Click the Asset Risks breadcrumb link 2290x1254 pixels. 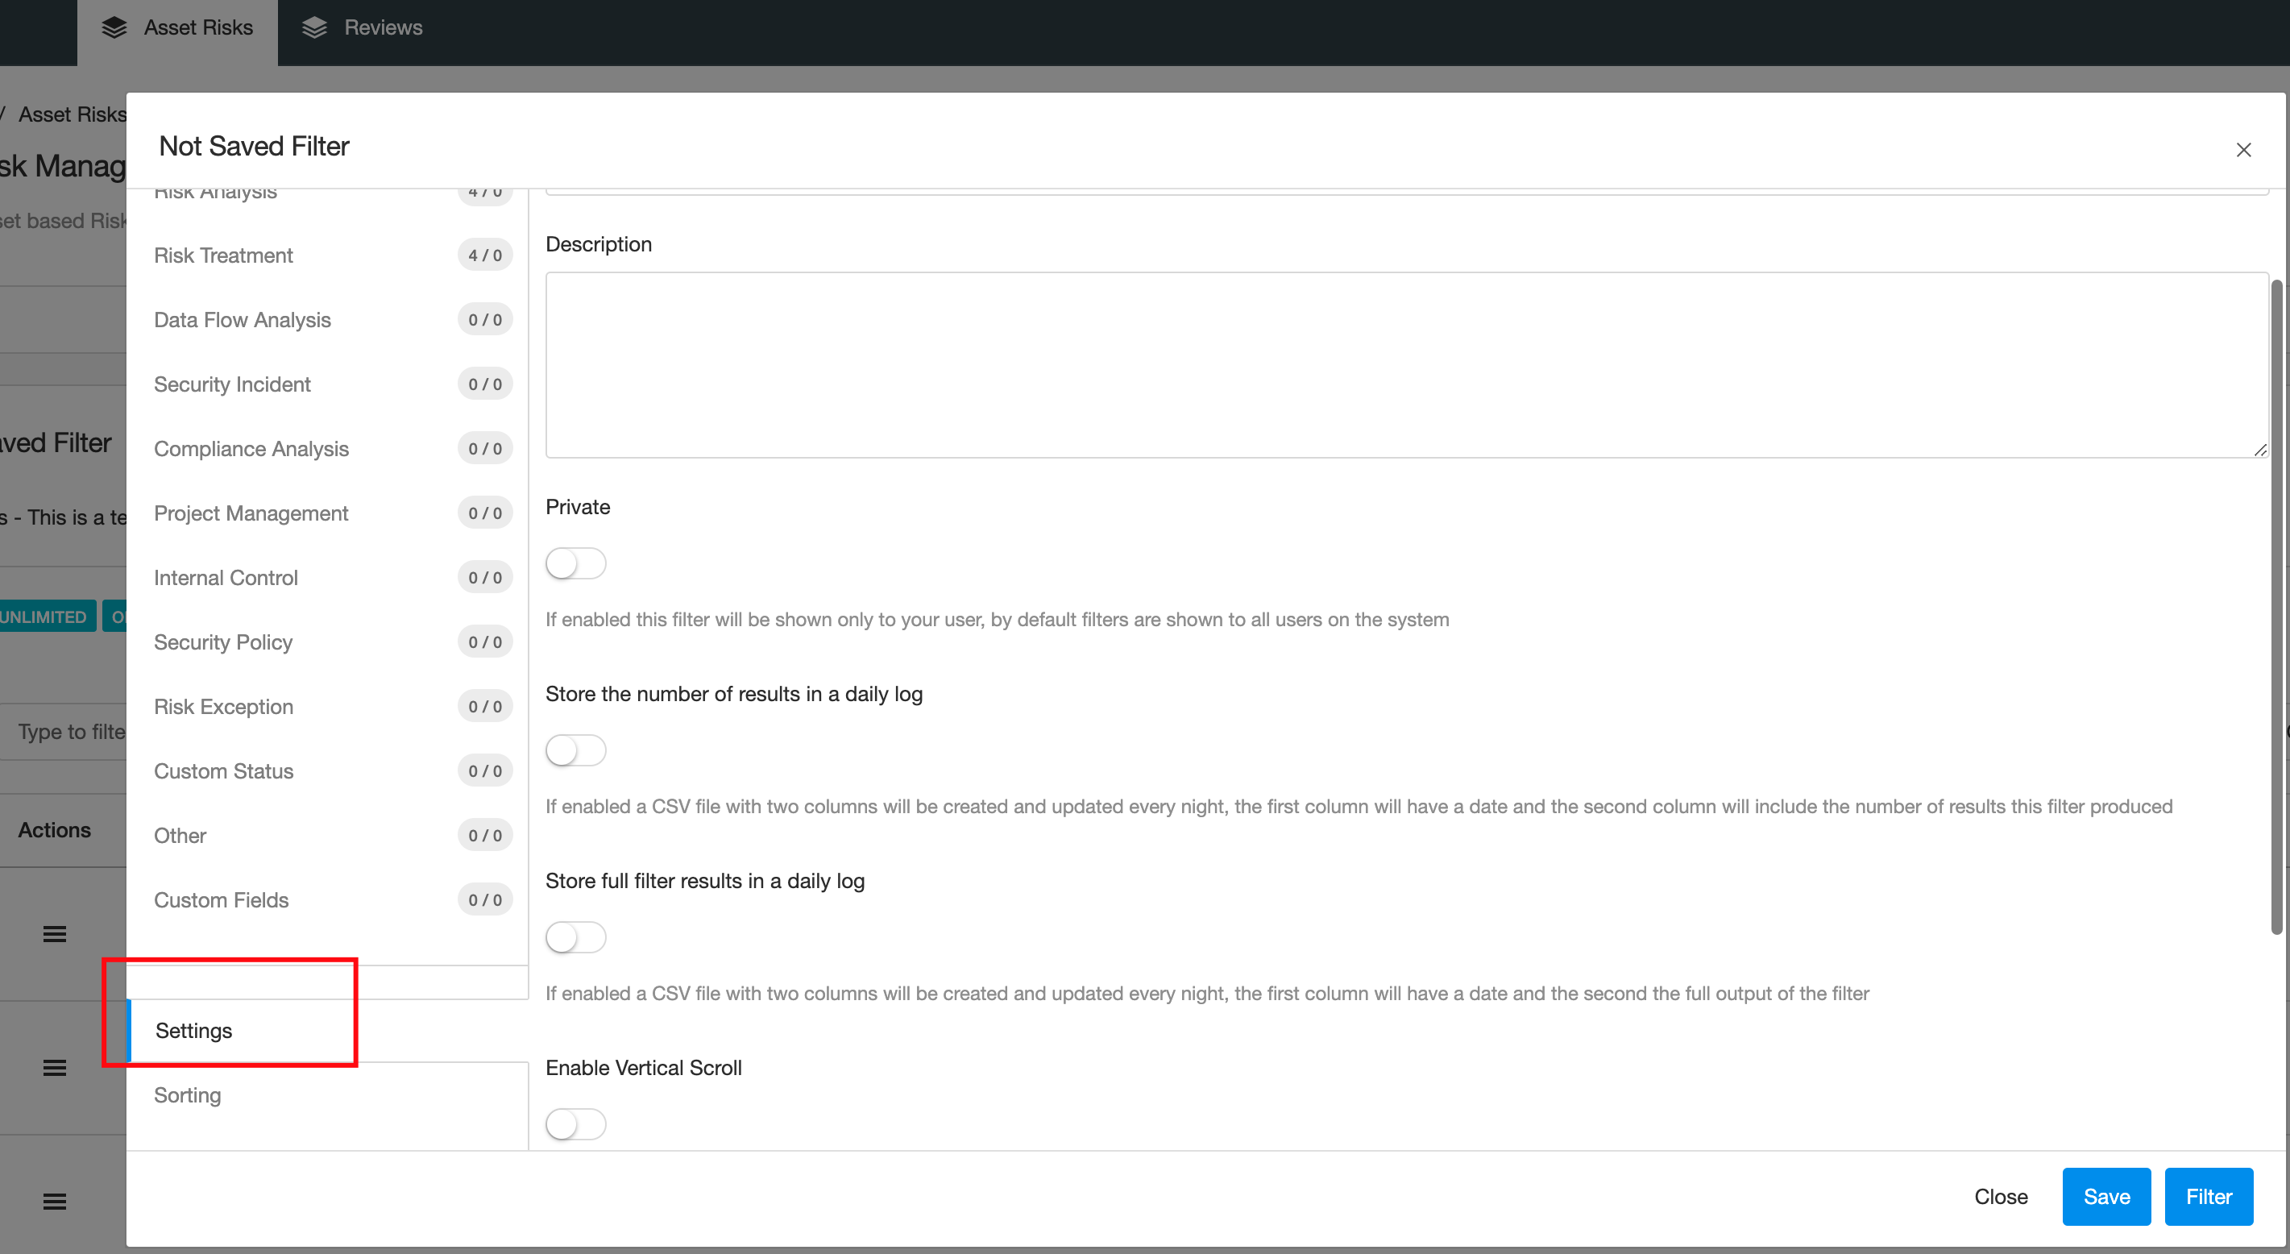(x=72, y=114)
